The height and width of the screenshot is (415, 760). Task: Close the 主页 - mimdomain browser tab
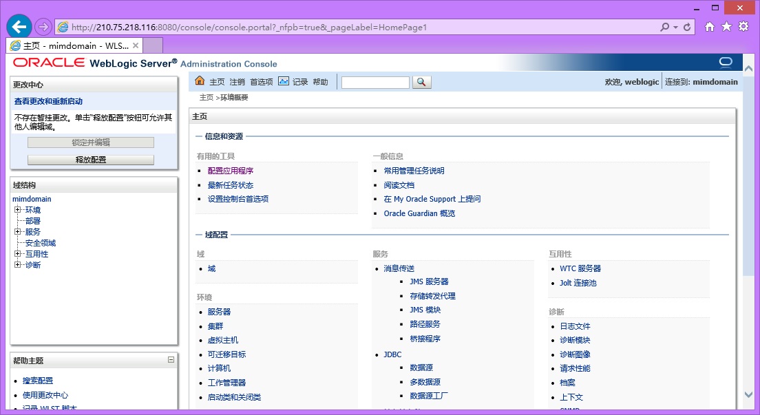(x=136, y=45)
